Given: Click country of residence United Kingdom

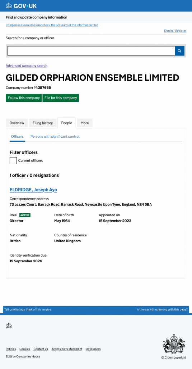Looking at the screenshot, I should pos(67,241).
